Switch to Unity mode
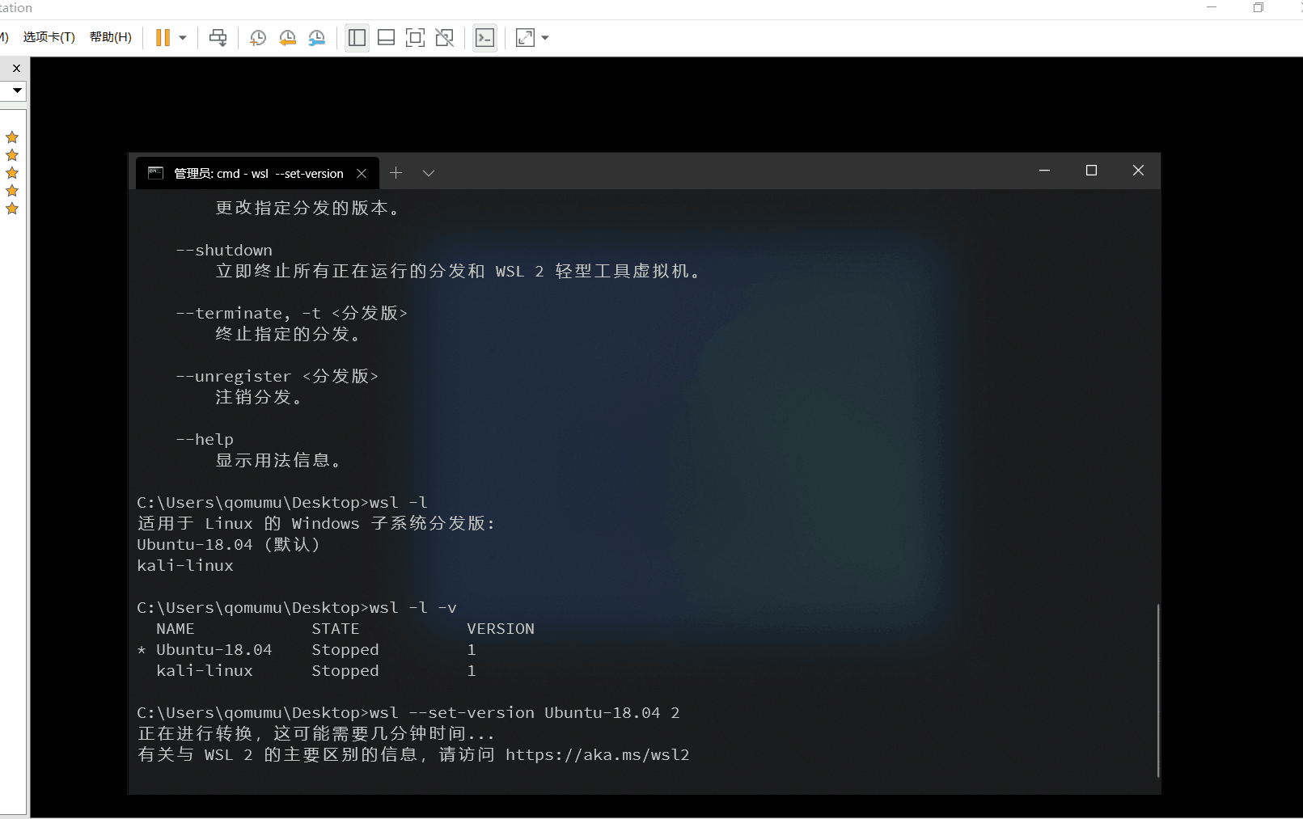 tap(444, 37)
